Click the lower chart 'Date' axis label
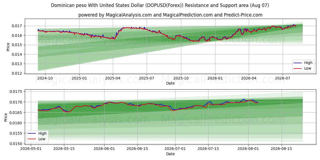320x160 pixels. (x=170, y=154)
